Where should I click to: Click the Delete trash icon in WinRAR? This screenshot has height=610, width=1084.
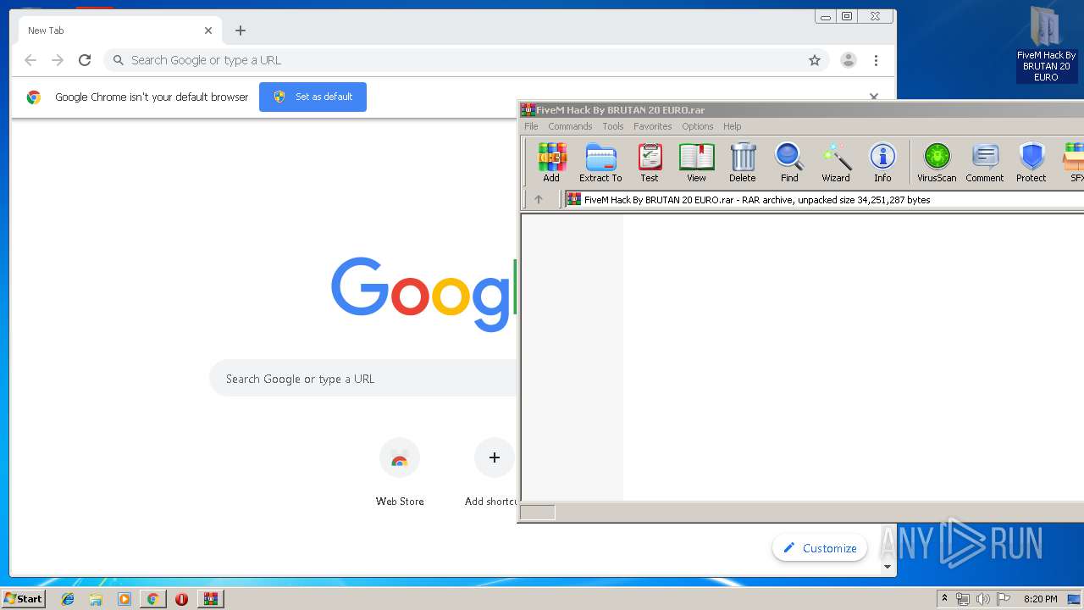tap(743, 162)
